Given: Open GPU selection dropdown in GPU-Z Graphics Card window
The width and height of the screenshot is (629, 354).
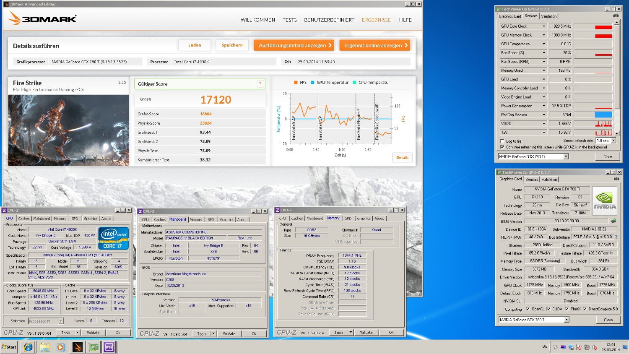Looking at the screenshot, I should (567, 320).
